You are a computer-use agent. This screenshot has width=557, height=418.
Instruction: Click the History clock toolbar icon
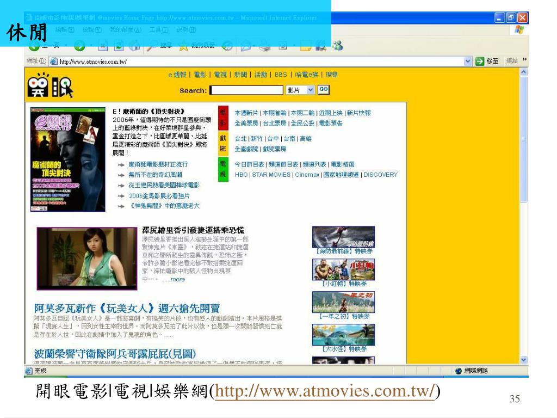[227, 46]
